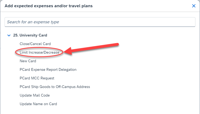The image size is (200, 114).
Task: Collapse the University Card chevron
Action: click(9, 35)
